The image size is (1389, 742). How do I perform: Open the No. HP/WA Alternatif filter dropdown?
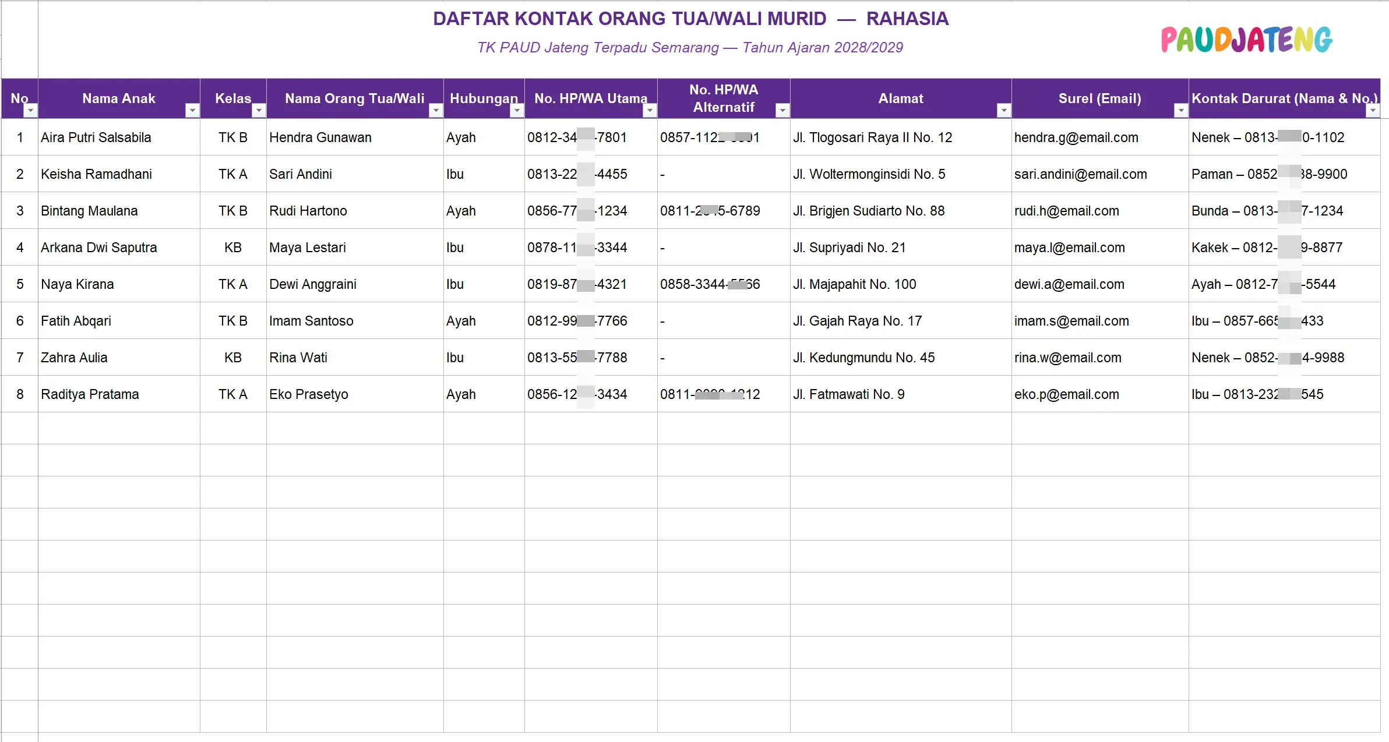782,110
